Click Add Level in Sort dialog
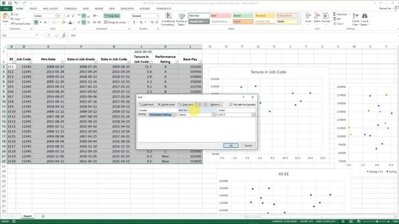Screen dimensions: 399x224 pyautogui.click(x=147, y=105)
